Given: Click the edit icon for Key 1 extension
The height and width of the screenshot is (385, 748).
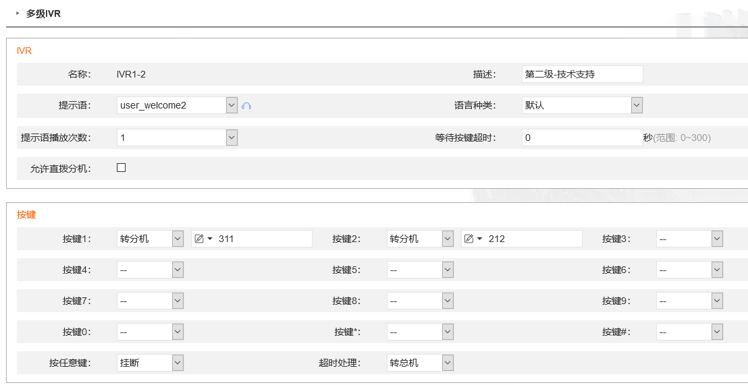Looking at the screenshot, I should 199,239.
